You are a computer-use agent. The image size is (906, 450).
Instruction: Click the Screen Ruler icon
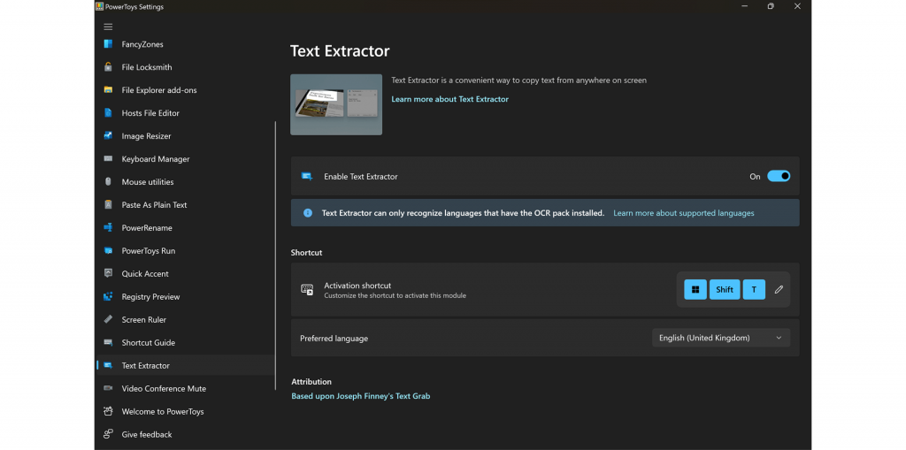(108, 320)
